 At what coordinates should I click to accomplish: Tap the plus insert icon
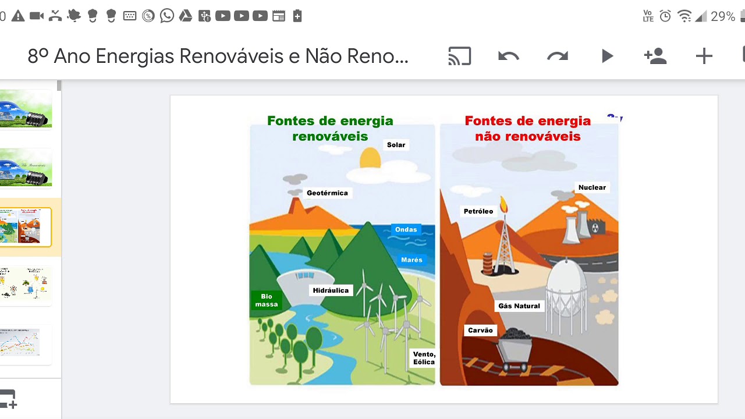point(704,56)
